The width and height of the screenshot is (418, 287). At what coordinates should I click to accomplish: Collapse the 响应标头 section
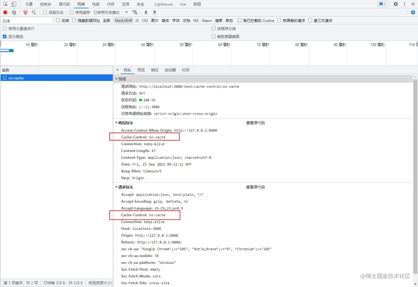tap(117, 123)
